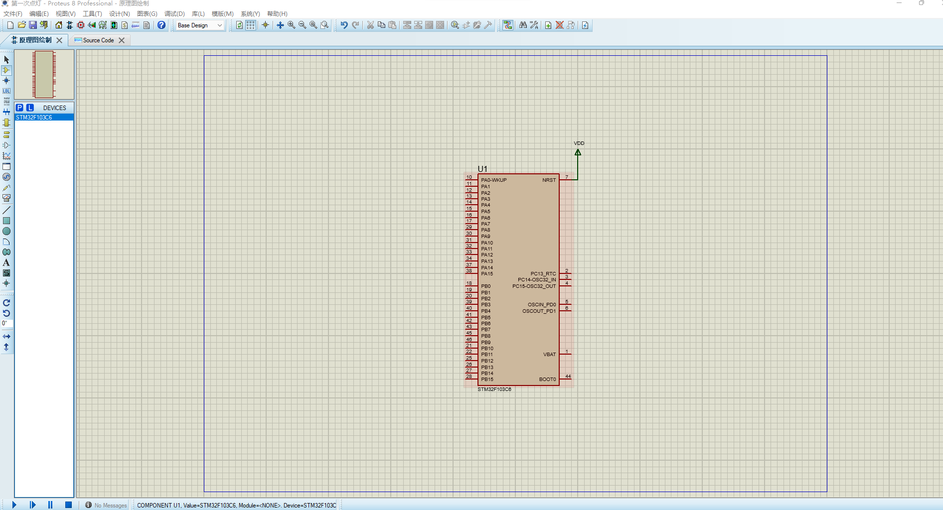The image size is (943, 510).
Task: Select the Component Mode tool
Action: (x=6, y=70)
